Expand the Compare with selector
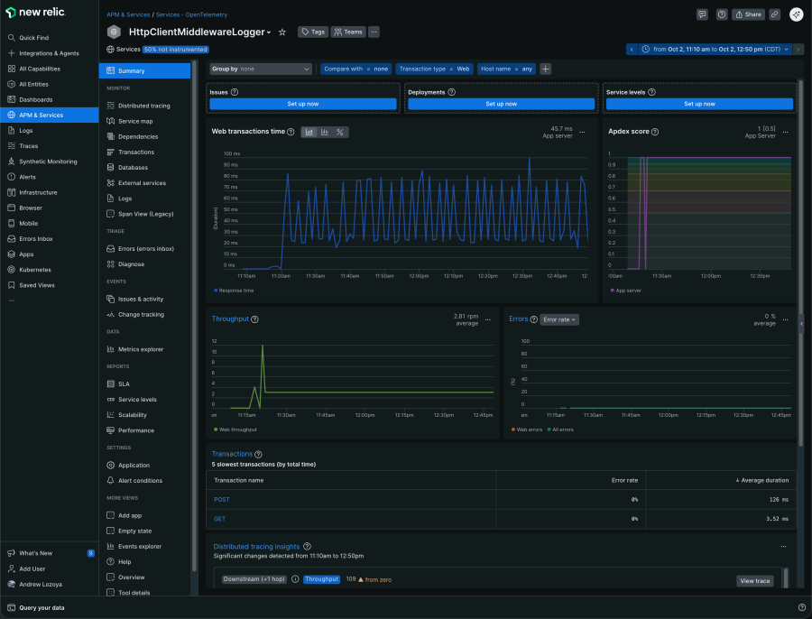812x619 pixels. pos(356,69)
